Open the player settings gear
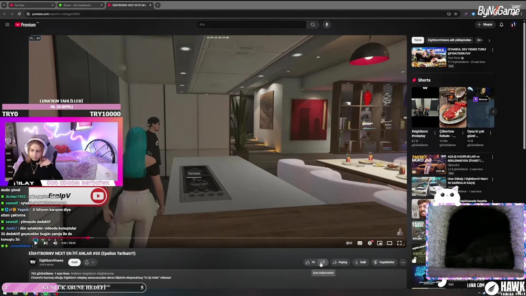526x296 pixels. [370, 243]
